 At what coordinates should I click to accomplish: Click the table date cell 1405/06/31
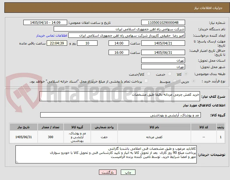click(24, 137)
